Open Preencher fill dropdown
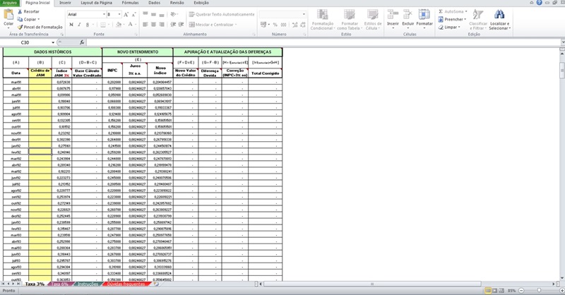The width and height of the screenshot is (565, 295). tap(452, 19)
